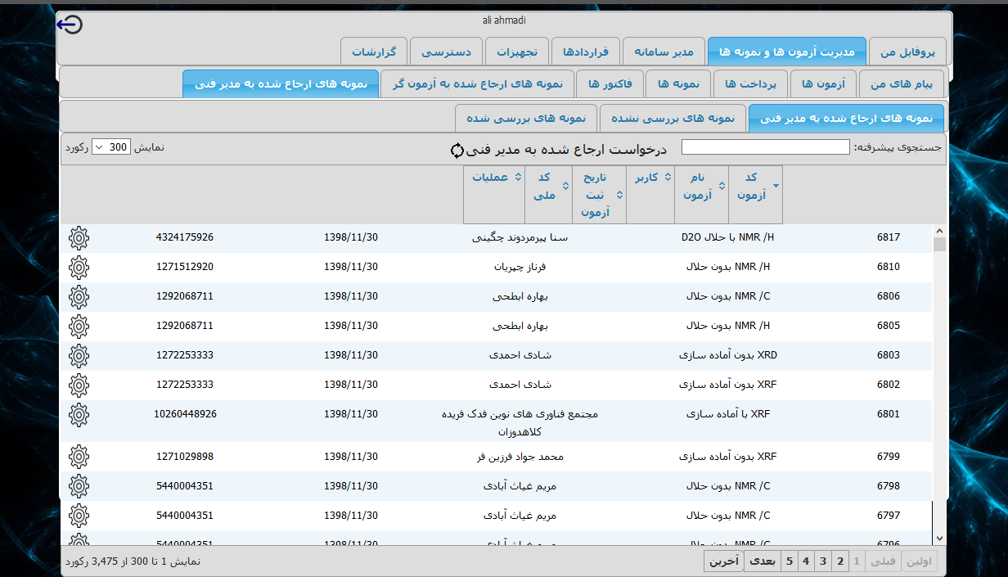1008x577 pixels.
Task: Click the gear icon for test 6806
Action: 79,297
